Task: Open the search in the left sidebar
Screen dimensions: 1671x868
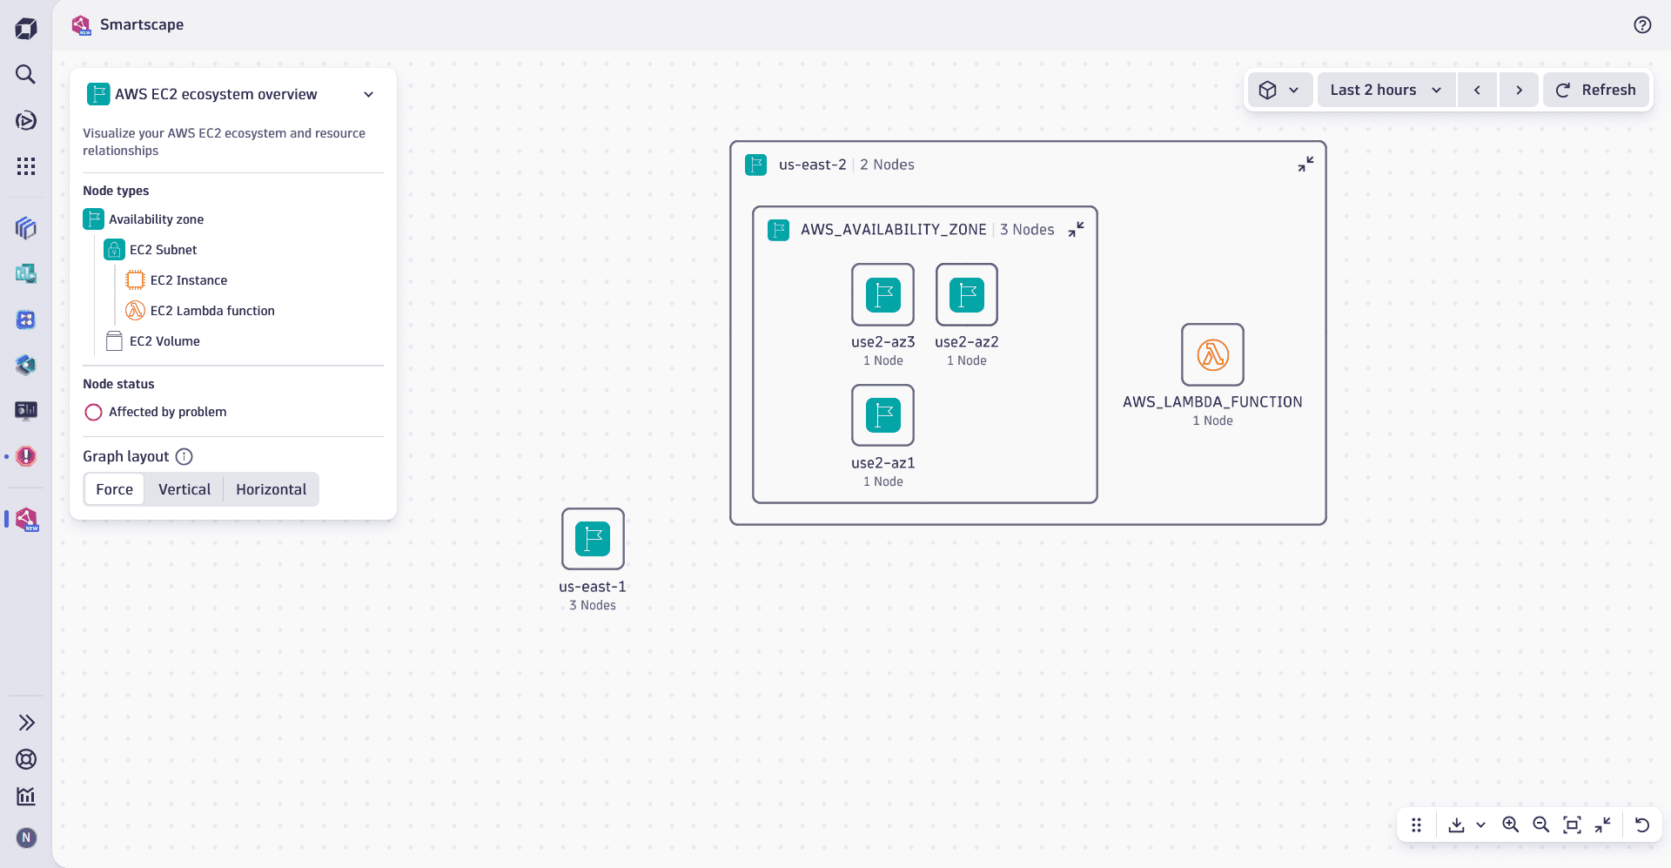Action: click(x=26, y=74)
